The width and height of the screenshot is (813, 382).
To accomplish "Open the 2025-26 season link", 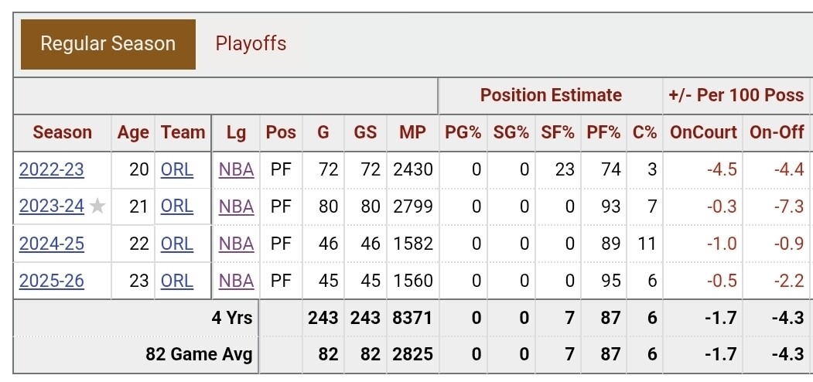I will pos(52,281).
